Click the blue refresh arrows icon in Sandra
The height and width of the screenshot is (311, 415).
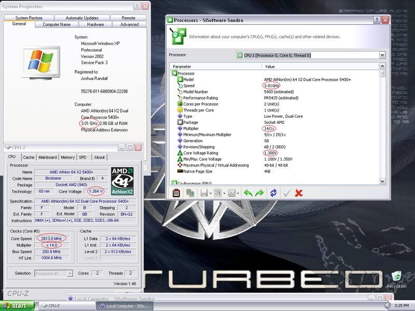click(x=273, y=193)
